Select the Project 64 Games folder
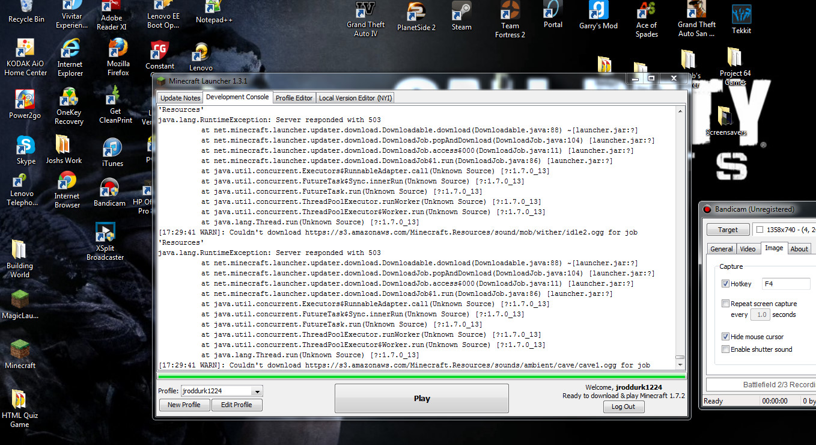This screenshot has height=445, width=816. click(x=735, y=66)
